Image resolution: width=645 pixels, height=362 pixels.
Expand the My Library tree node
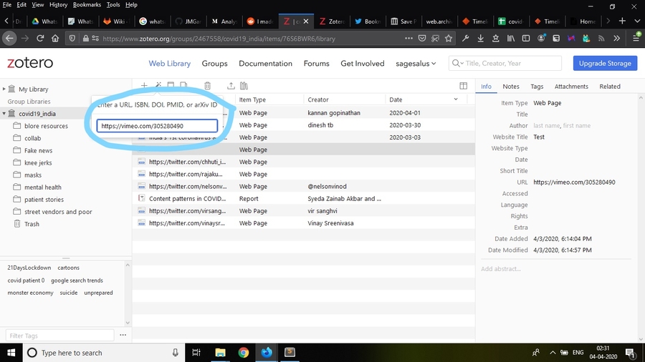pyautogui.click(x=4, y=89)
